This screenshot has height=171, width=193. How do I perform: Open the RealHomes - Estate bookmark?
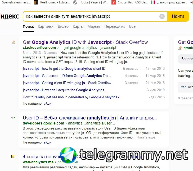pyautogui.click(x=52, y=2)
